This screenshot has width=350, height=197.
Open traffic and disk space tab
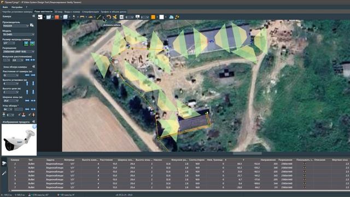113,11
